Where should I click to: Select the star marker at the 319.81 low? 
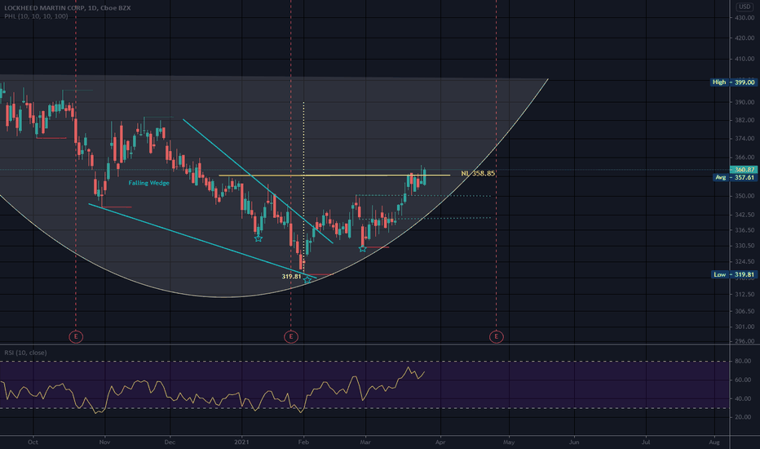pyautogui.click(x=307, y=279)
